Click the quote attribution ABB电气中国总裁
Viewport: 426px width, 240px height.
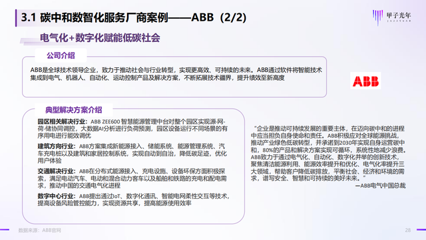380,185
